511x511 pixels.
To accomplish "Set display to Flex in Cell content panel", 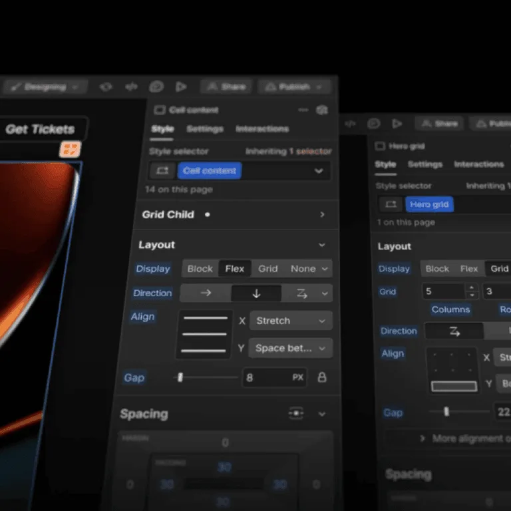I will [235, 269].
